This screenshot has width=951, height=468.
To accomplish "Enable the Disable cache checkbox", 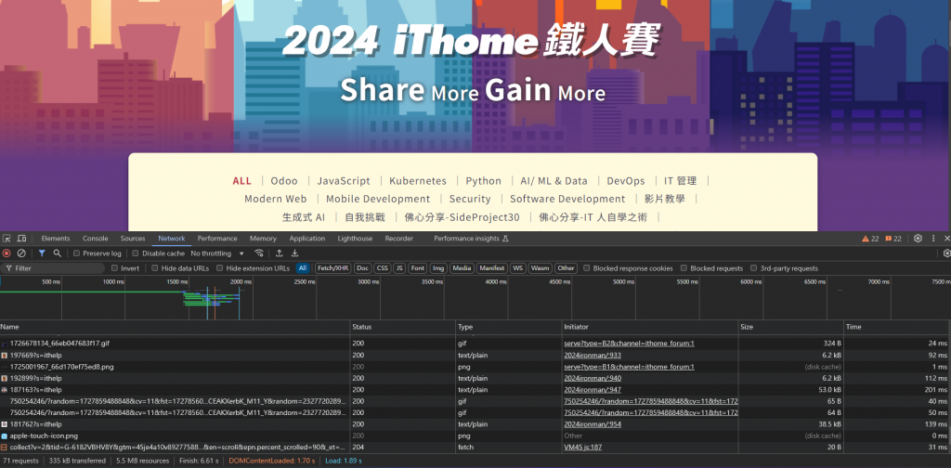I will point(136,253).
